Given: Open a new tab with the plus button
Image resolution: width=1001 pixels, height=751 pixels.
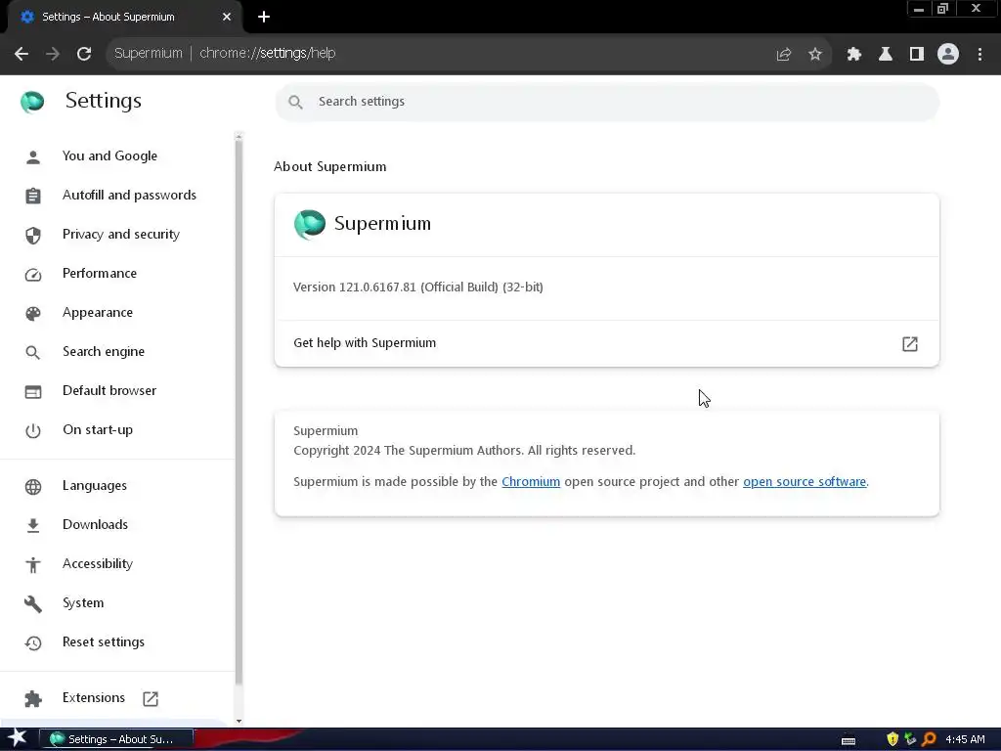Looking at the screenshot, I should pyautogui.click(x=264, y=17).
